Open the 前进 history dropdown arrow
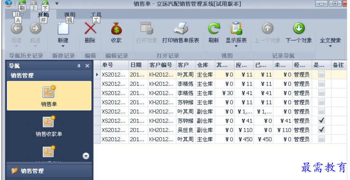This screenshot has width=350, height=180. (36, 46)
